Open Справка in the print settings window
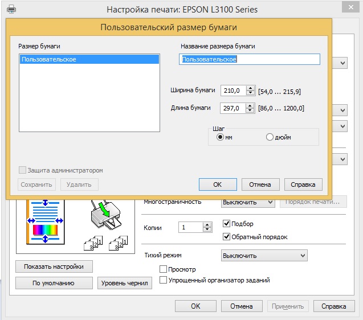Viewport: 363px width, 320px height. coord(334,306)
